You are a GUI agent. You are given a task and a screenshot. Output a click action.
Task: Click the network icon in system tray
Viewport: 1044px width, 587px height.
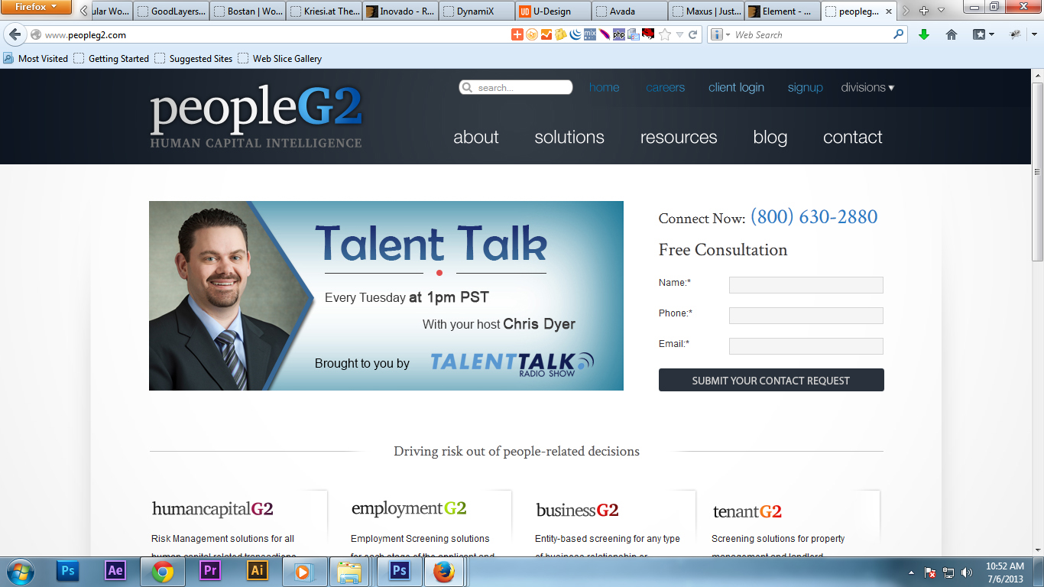click(948, 572)
